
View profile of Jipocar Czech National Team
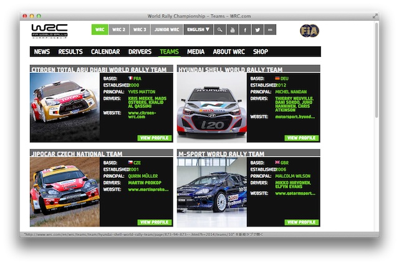155,222
